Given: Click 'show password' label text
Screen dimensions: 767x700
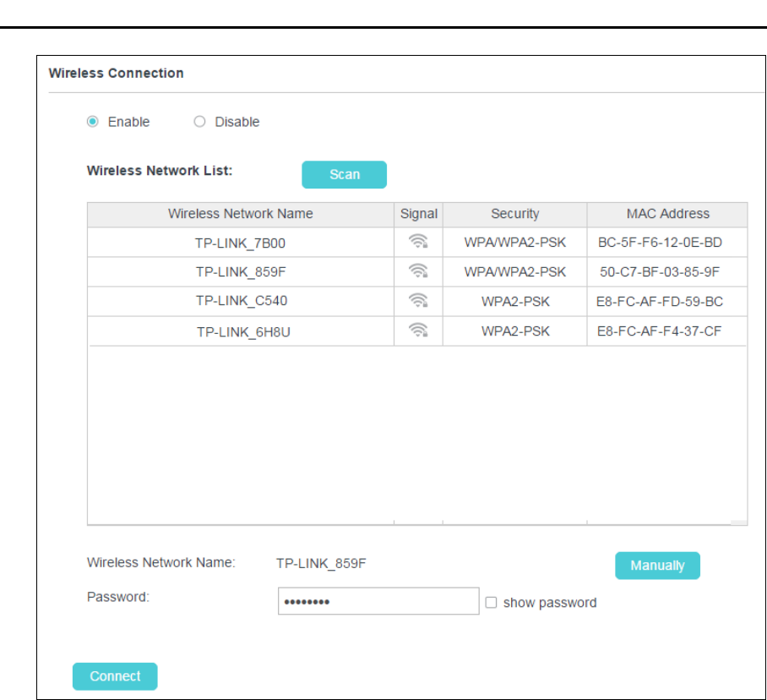Looking at the screenshot, I should [550, 603].
